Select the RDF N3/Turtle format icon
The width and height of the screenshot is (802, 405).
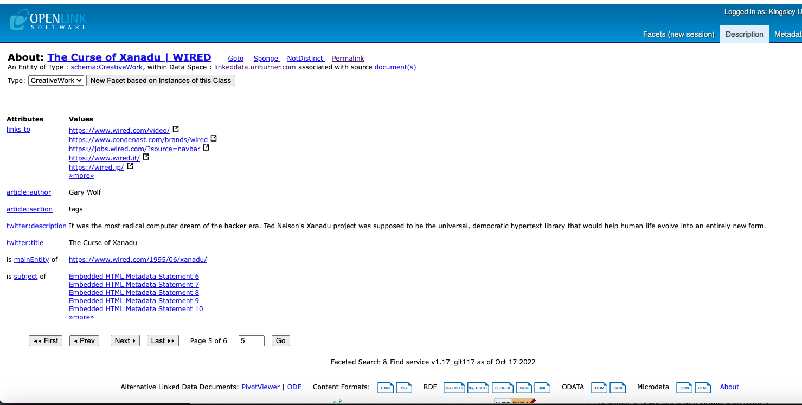point(478,387)
